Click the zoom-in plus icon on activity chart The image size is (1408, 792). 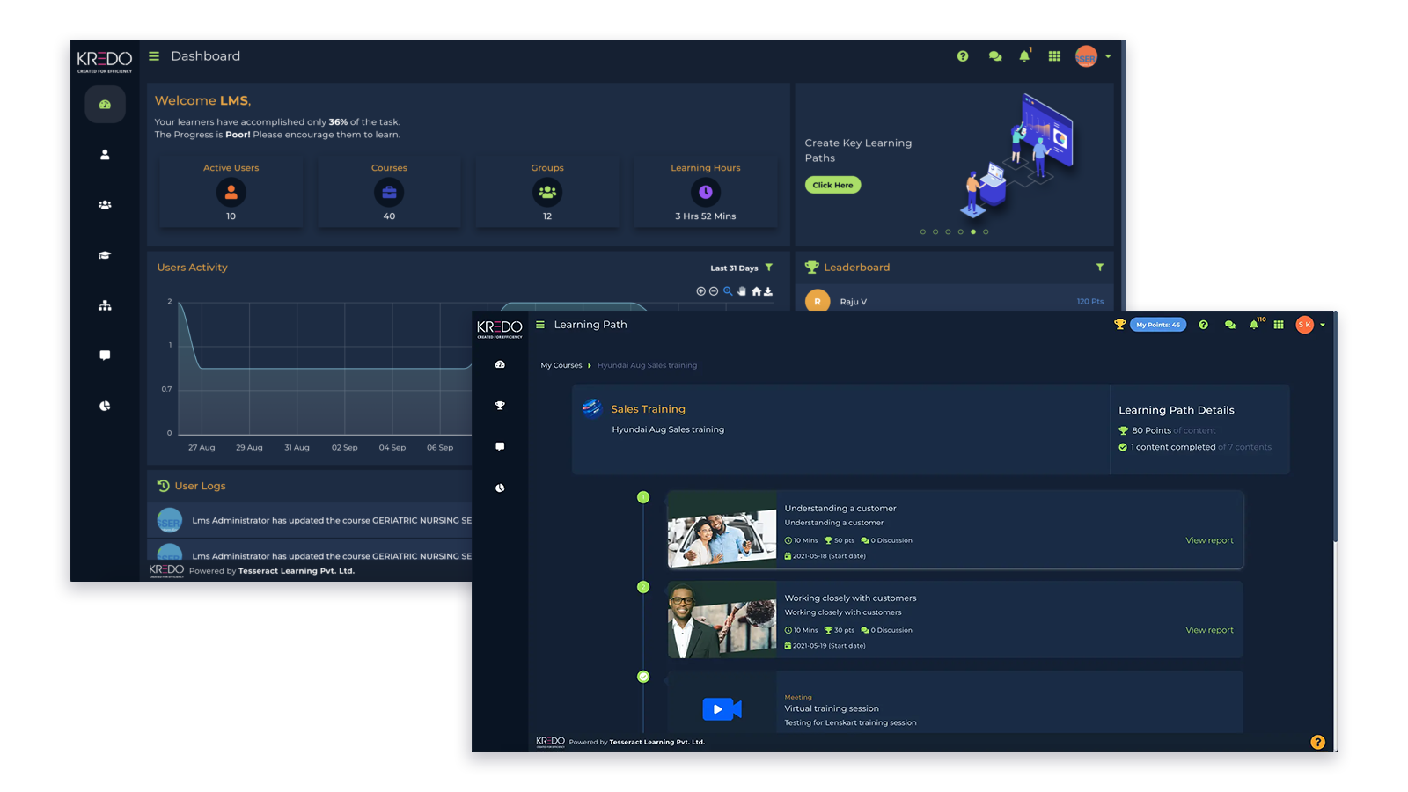click(700, 291)
